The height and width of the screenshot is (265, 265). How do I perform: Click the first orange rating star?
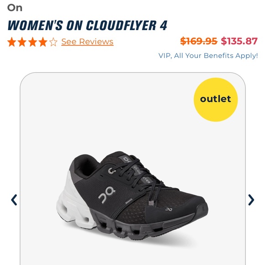(x=12, y=42)
